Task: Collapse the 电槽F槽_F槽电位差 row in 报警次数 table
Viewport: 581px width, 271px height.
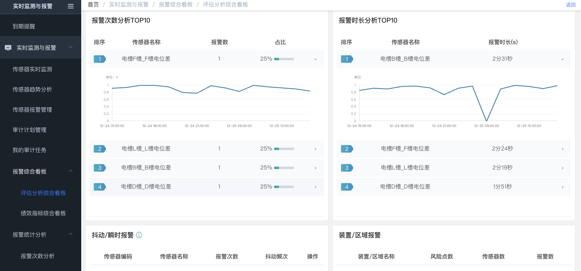Action: coord(316,59)
